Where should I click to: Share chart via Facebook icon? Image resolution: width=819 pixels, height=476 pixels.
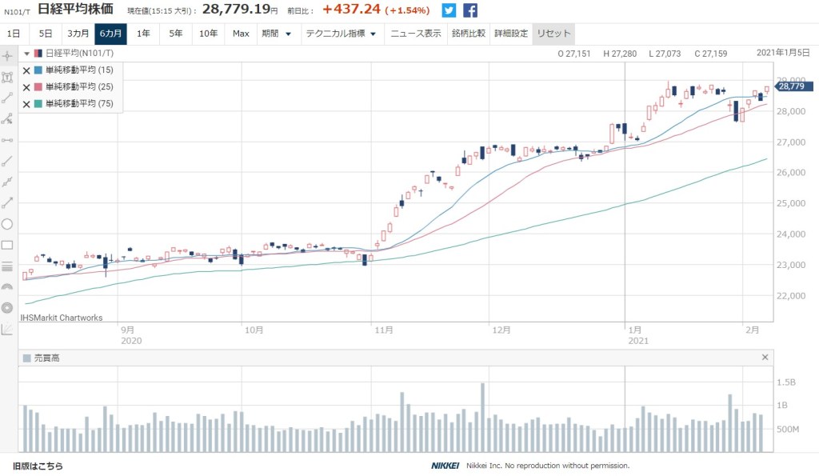coord(470,10)
